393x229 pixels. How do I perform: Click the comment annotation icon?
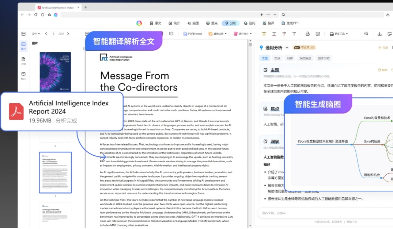[x=171, y=33]
